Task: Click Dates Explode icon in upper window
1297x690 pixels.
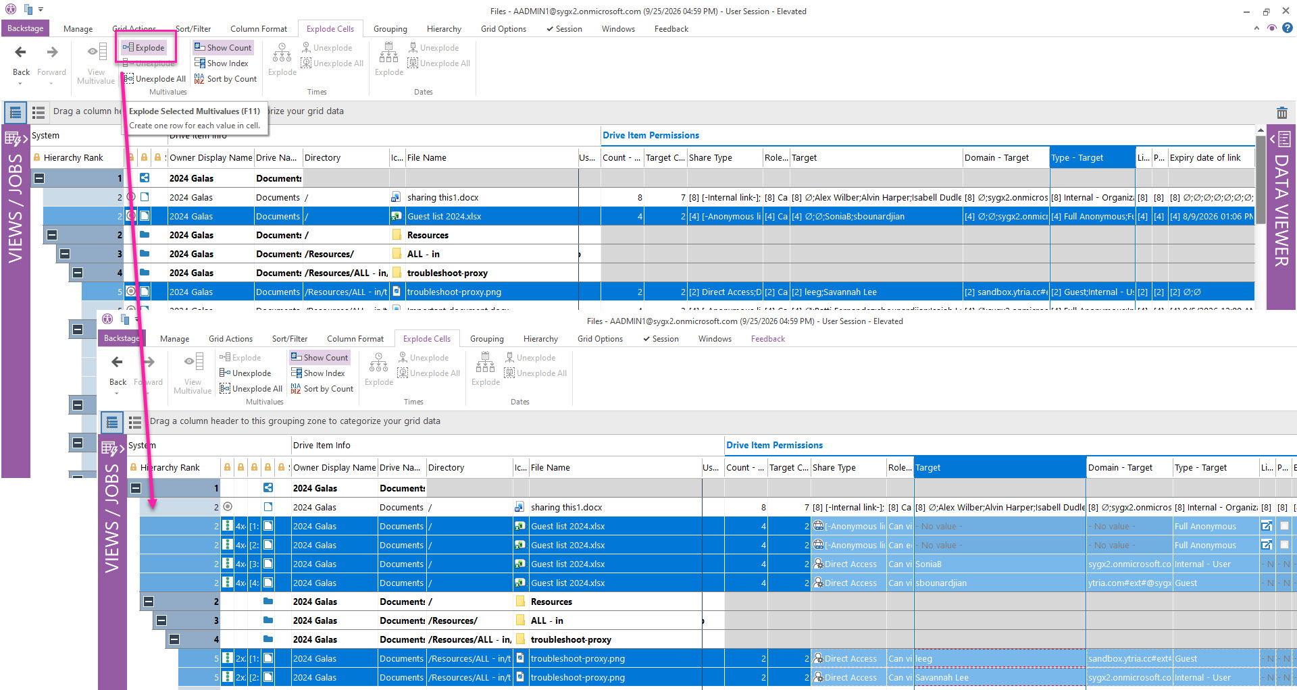Action: click(x=388, y=52)
